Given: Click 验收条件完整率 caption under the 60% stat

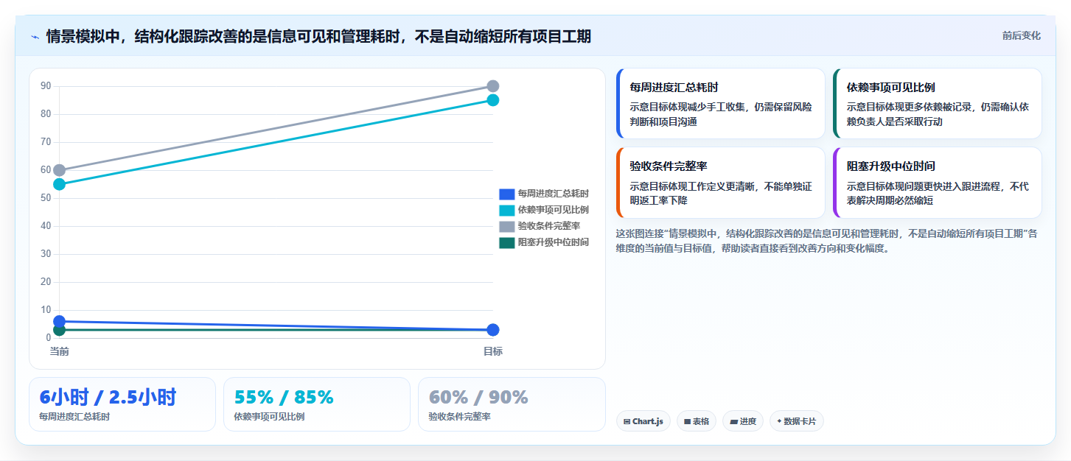Looking at the screenshot, I should 459,416.
